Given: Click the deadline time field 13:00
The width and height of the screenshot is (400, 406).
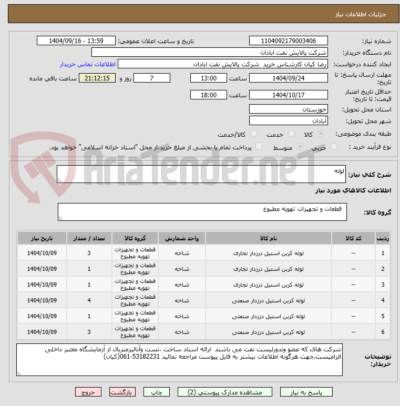Looking at the screenshot, I should click(209, 78).
